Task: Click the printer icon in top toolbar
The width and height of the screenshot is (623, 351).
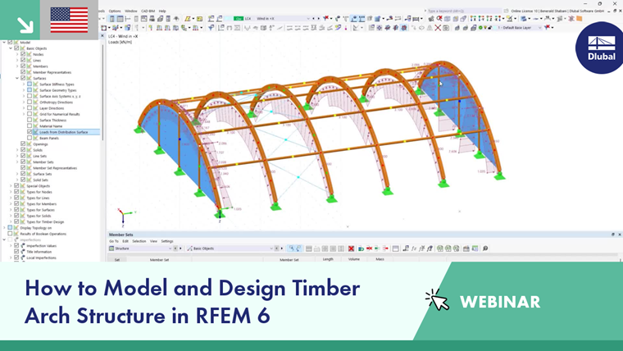Action: tap(152, 19)
